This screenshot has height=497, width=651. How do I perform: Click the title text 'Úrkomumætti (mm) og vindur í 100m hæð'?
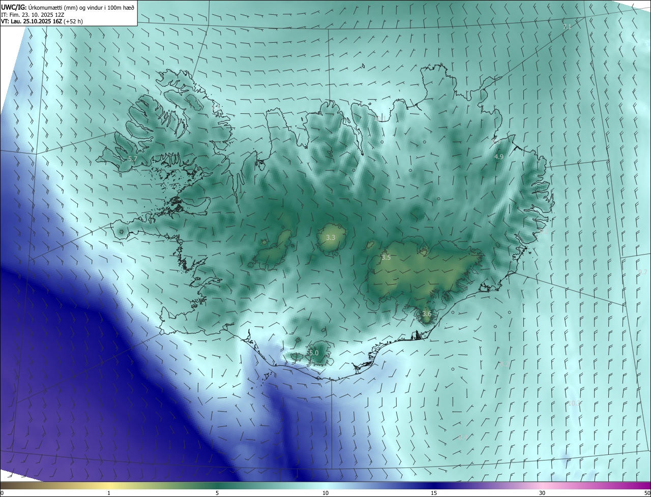[x=81, y=8]
